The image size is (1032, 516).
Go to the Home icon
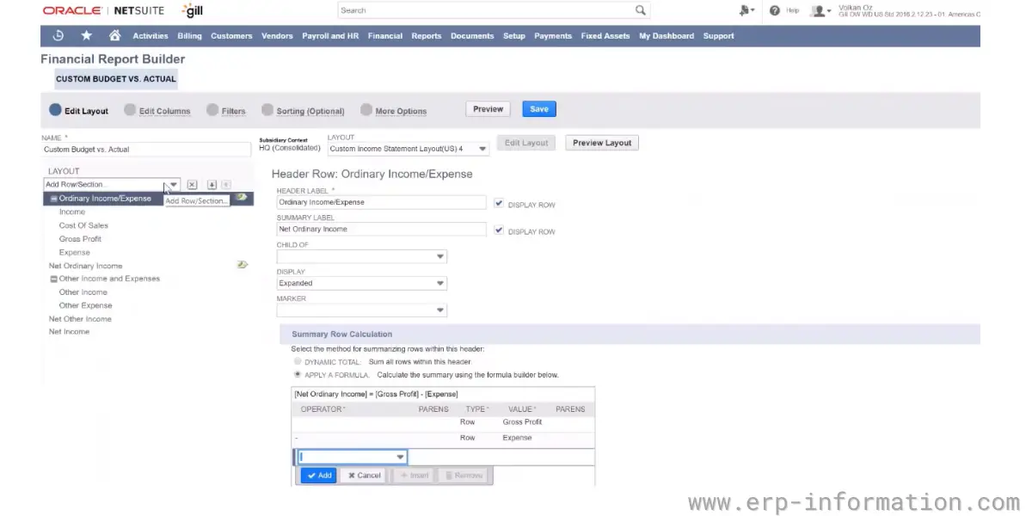pyautogui.click(x=114, y=35)
